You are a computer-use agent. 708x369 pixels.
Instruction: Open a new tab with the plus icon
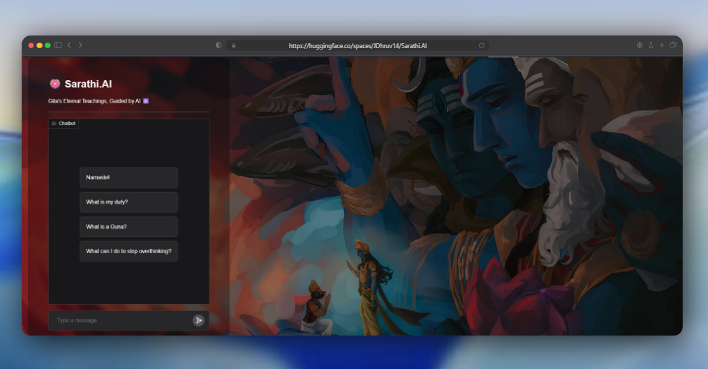(662, 45)
